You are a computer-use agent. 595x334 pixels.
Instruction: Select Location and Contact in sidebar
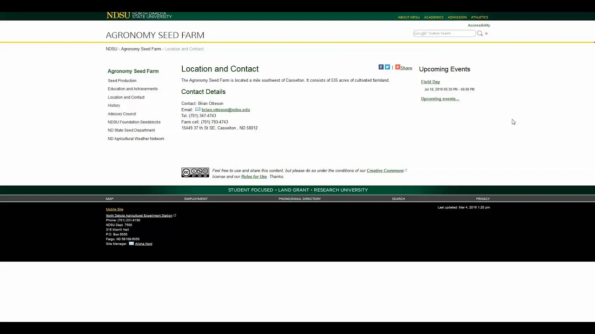(x=126, y=97)
